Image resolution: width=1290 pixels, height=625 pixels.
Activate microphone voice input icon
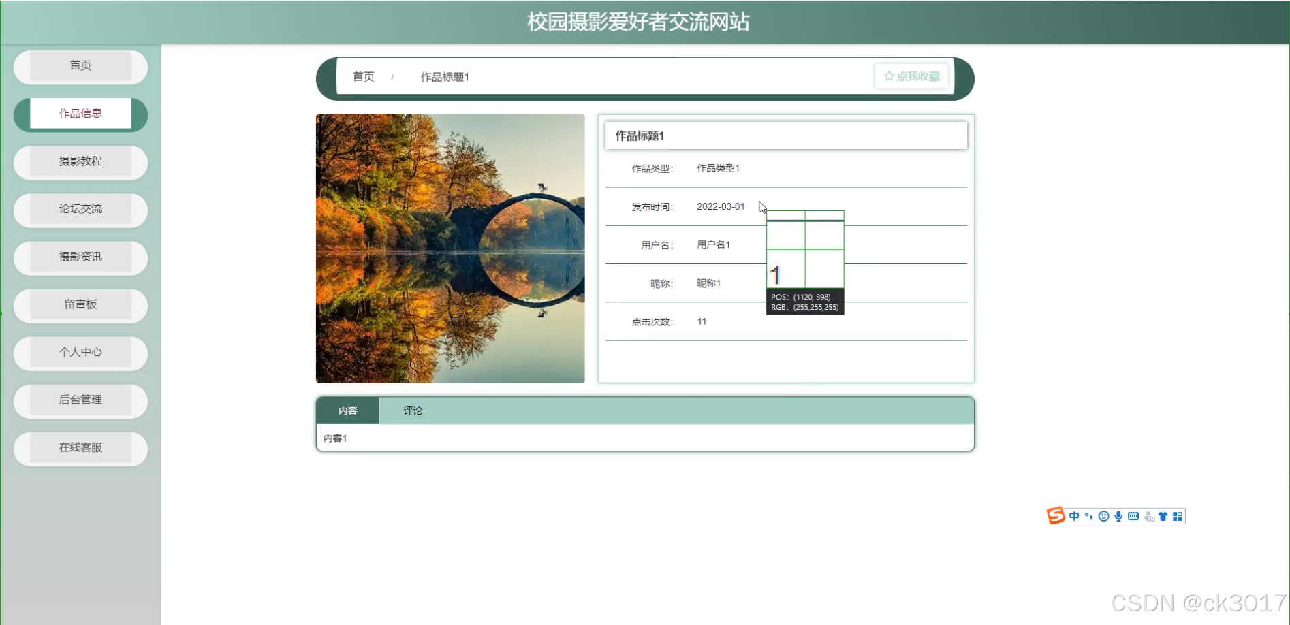click(x=1118, y=516)
